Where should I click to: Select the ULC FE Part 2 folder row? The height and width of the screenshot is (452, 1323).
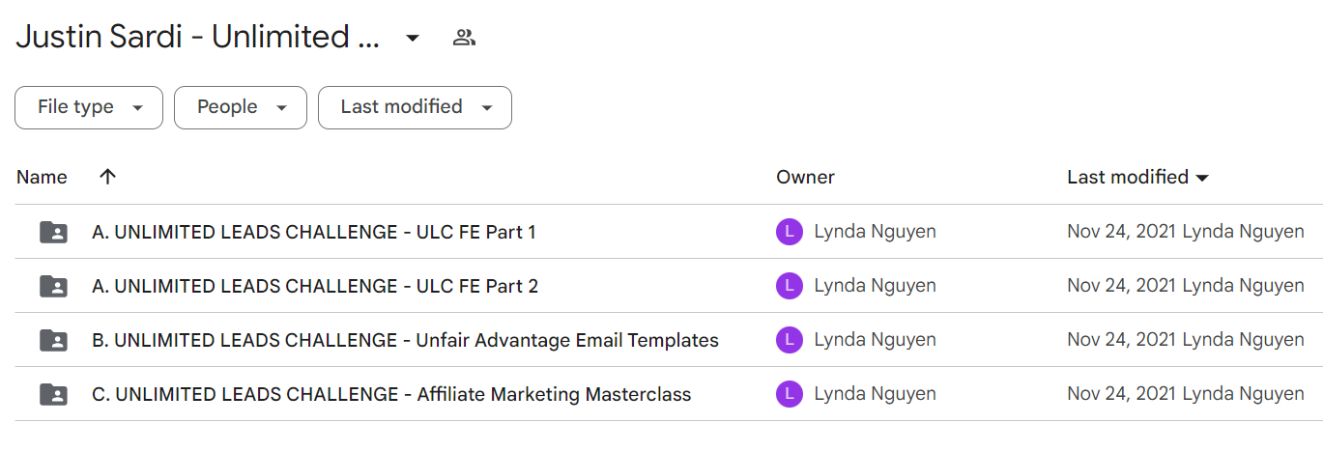[661, 286]
